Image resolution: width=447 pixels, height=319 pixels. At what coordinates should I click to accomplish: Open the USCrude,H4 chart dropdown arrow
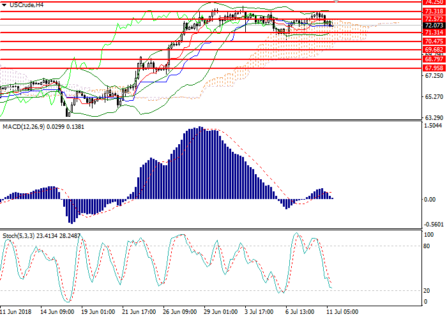4,5
